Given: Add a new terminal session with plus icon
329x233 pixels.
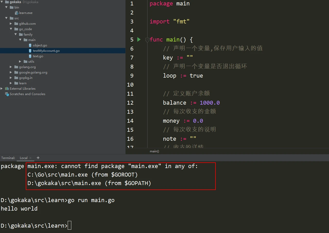Looking at the screenshot, I should point(38,158).
